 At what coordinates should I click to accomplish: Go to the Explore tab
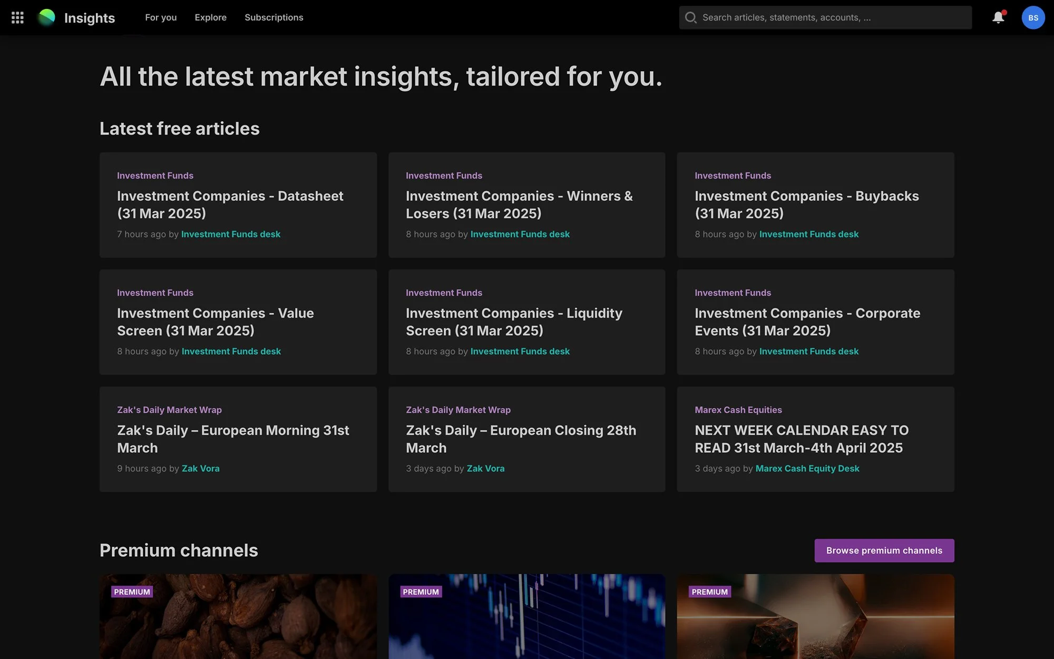(x=210, y=17)
